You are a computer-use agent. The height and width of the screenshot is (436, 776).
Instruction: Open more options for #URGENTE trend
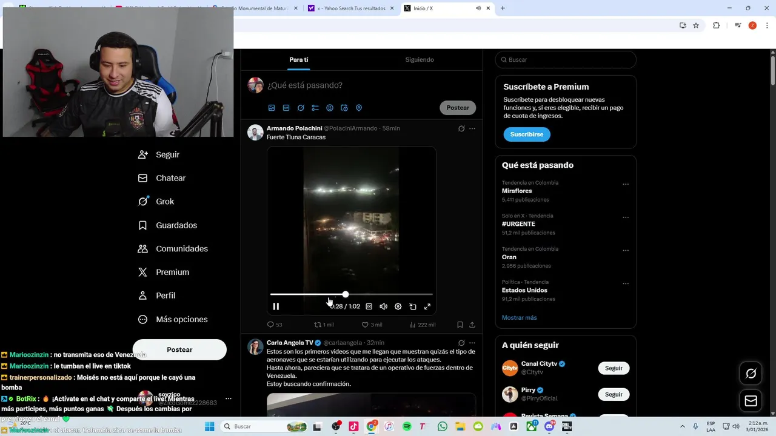coord(626,217)
